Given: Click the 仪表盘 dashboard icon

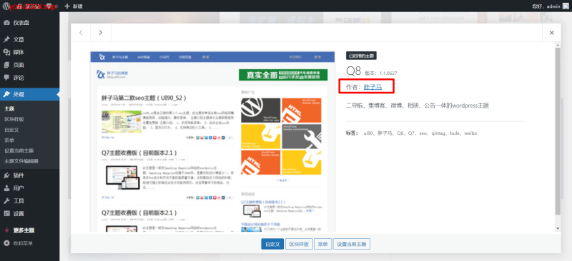Looking at the screenshot, I should (x=6, y=23).
